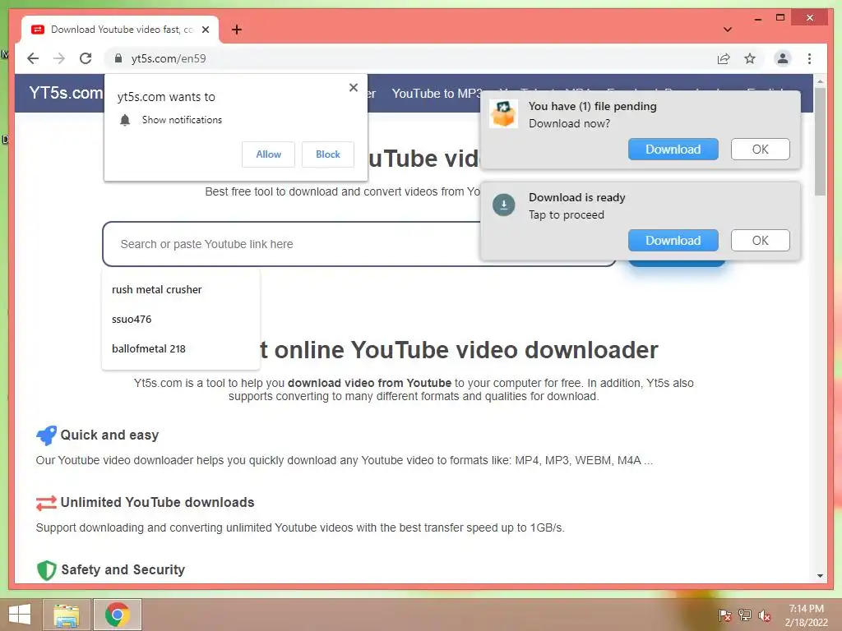Open Action Center flag tray icon
The width and height of the screenshot is (842, 631).
[x=724, y=615]
